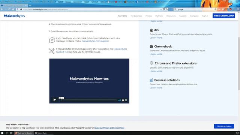Click the support chat bubble icon

click(x=52, y=40)
